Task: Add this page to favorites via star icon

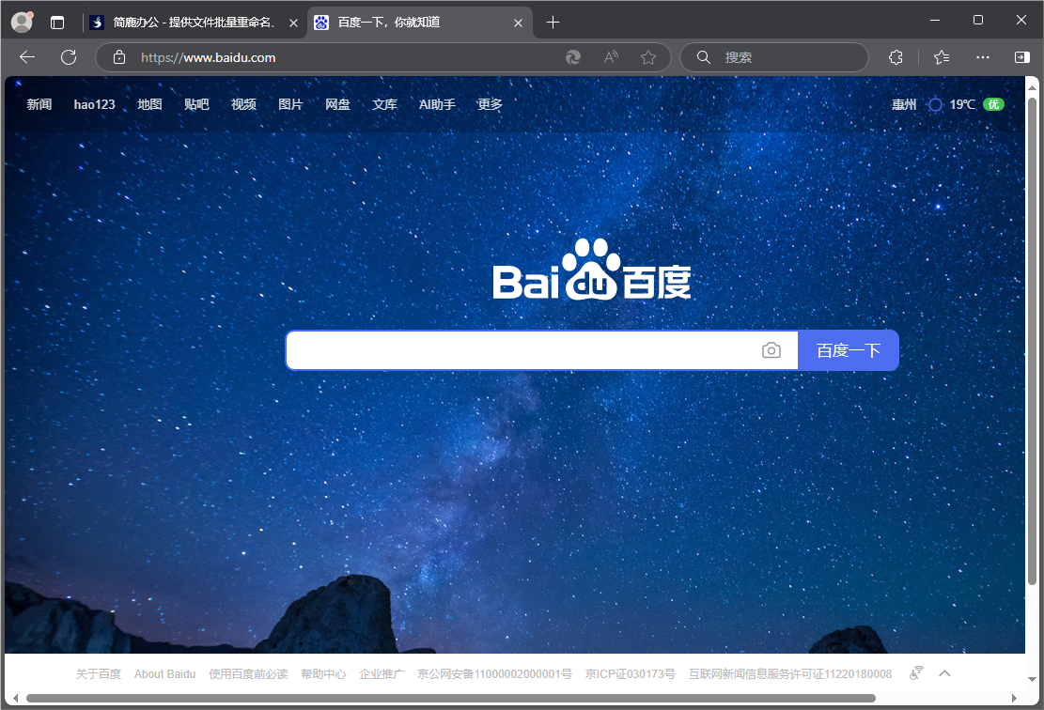Action: [648, 57]
